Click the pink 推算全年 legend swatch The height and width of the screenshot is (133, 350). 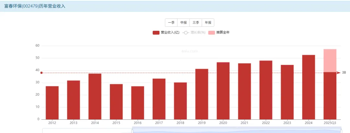pos(212,33)
